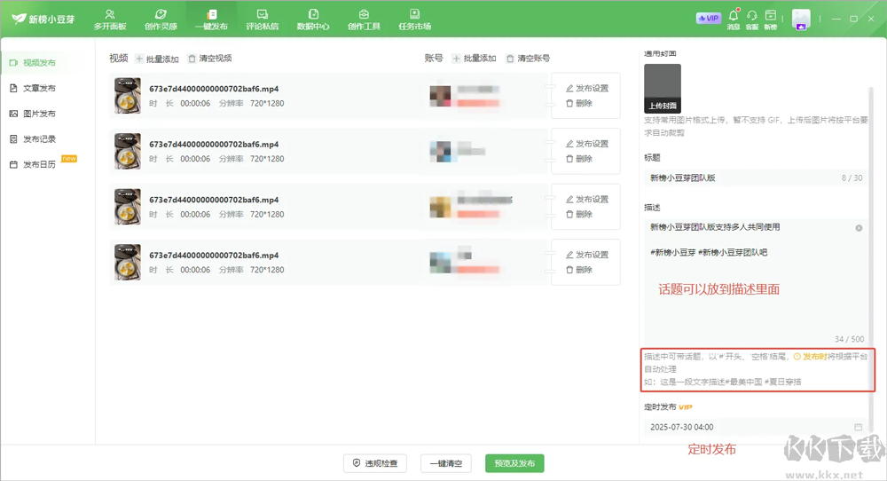Click the purple VIP badge
Viewport: 887px width, 481px height.
(709, 18)
